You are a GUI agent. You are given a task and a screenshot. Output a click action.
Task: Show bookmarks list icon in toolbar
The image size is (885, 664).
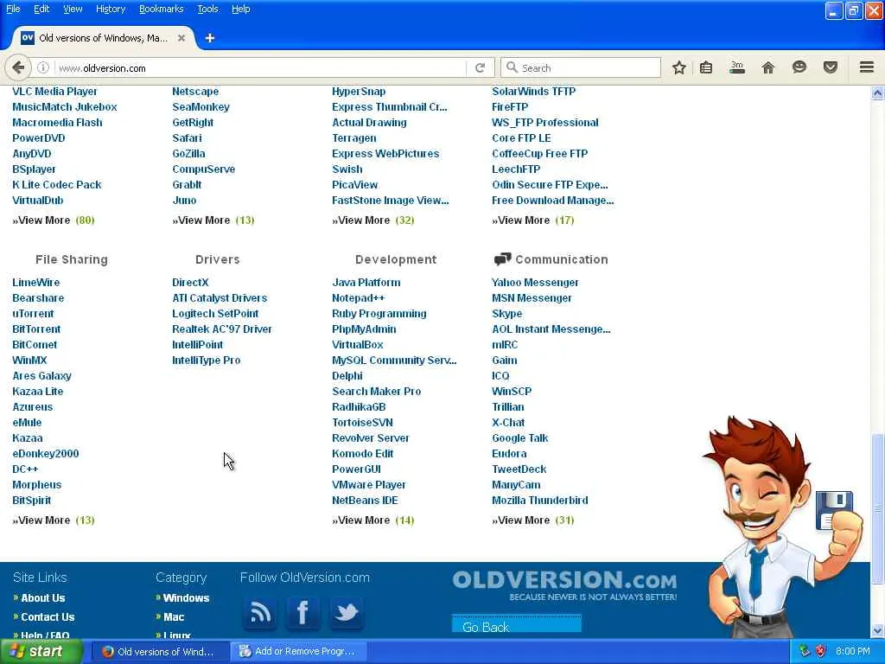(706, 67)
